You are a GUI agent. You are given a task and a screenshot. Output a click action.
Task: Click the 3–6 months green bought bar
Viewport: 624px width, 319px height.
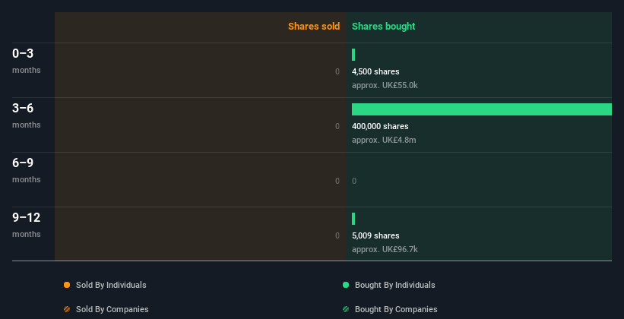[x=482, y=109]
